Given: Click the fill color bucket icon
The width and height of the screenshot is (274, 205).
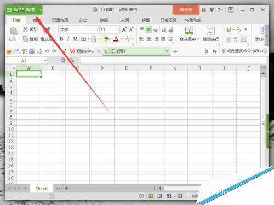Looking at the screenshot, I should point(106,39).
